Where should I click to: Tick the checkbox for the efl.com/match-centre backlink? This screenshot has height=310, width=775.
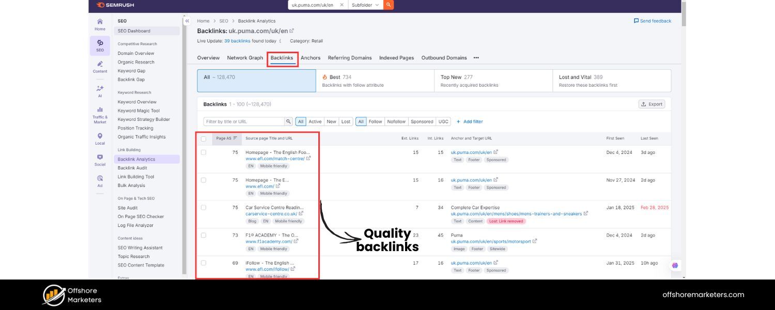(203, 152)
